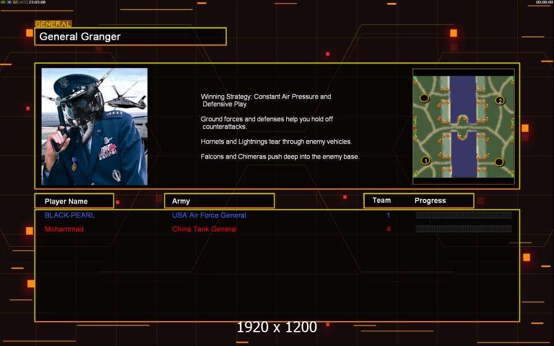Select the General Granger name field
Screen dimensions: 554x346
(x=130, y=36)
